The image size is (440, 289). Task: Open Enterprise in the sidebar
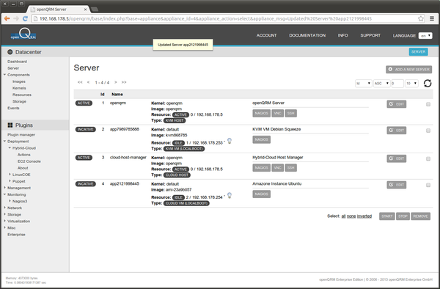click(16, 235)
